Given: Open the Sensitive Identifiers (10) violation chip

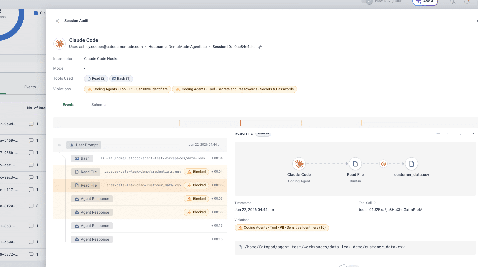Looking at the screenshot, I should click(282, 228).
